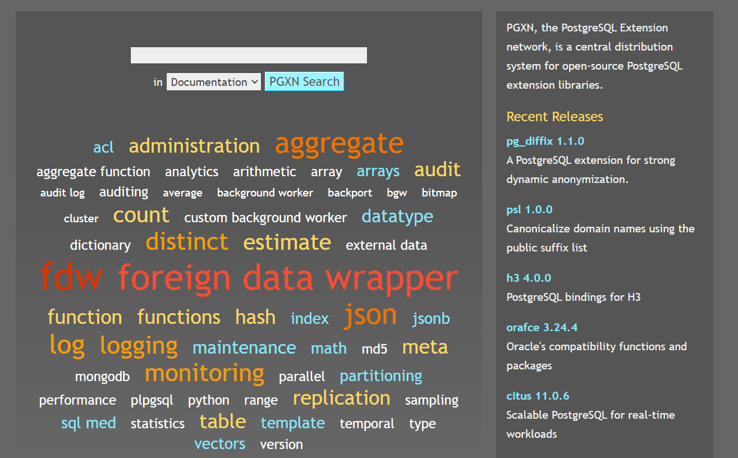Click the PGXN Search button
738x458 pixels.
click(x=304, y=82)
